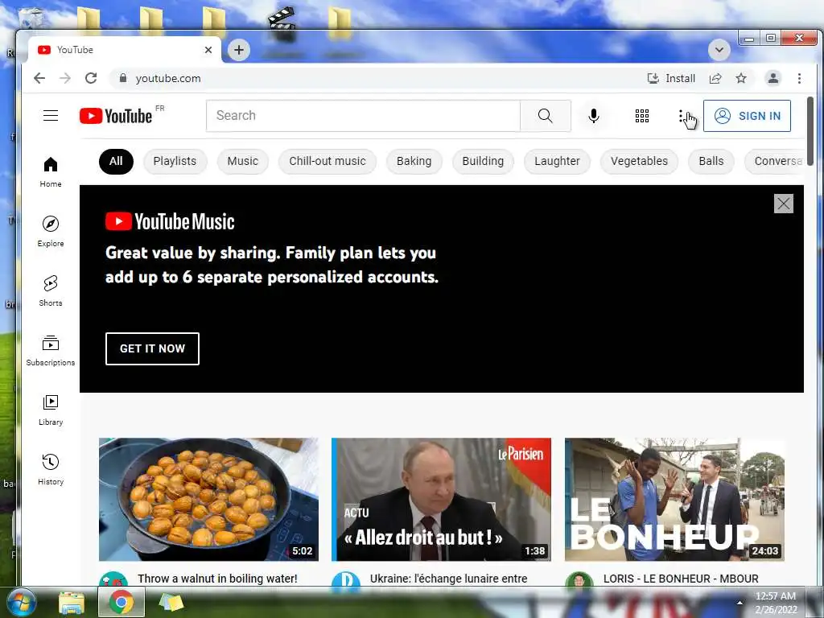The width and height of the screenshot is (824, 618).
Task: Click 'LORIS - LE BONHEUR - MBOUR' title
Action: pos(681,579)
